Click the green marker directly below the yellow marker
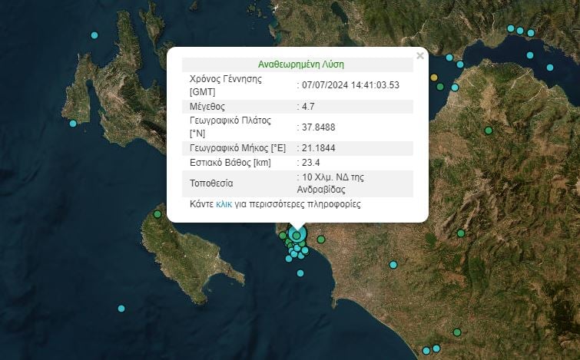Viewport: 580px width, 360px height. pos(440,87)
